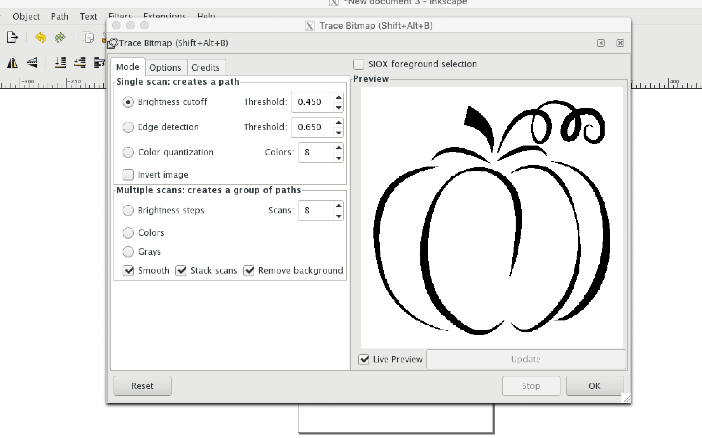Lower selection to bottom with the stack icon
This screenshot has height=438, width=702.
click(x=60, y=63)
